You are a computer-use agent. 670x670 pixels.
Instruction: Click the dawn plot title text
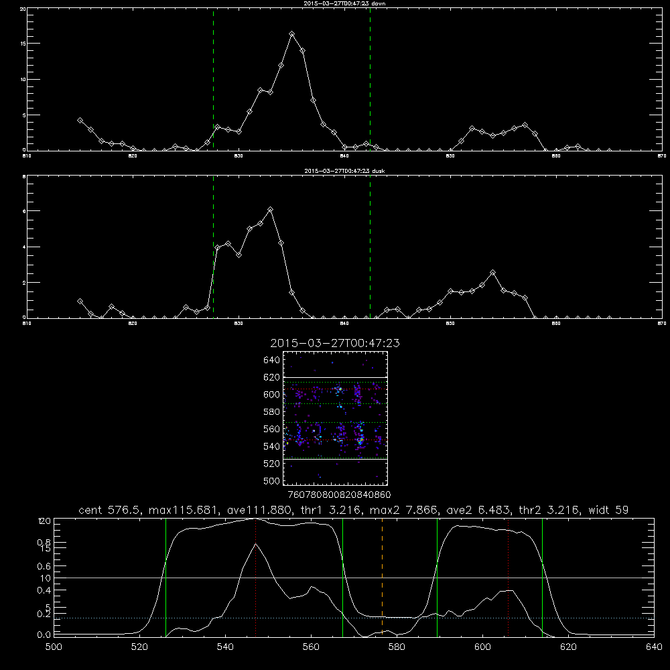pos(344,3)
